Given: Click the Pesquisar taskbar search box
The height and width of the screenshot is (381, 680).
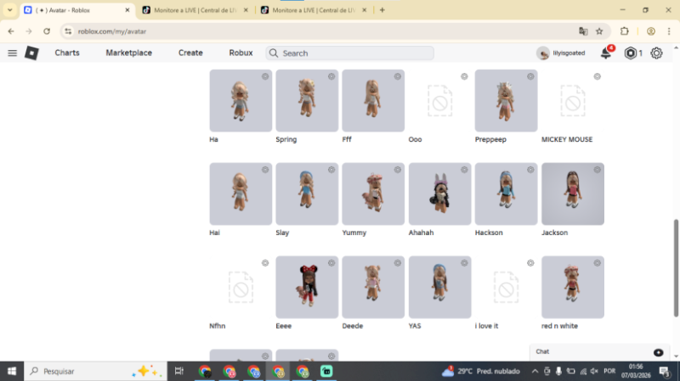Looking at the screenshot, I should pyautogui.click(x=95, y=371).
